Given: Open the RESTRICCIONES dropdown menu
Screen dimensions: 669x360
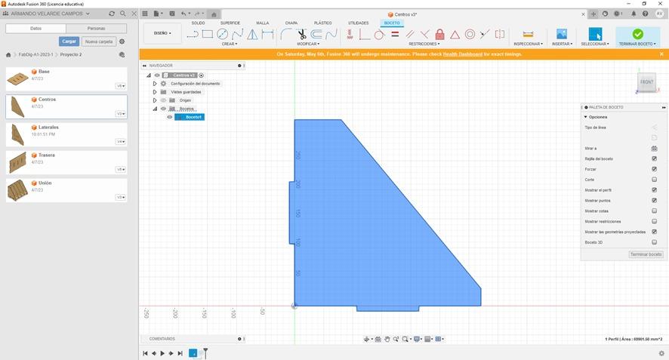Looking at the screenshot, I should point(424,44).
